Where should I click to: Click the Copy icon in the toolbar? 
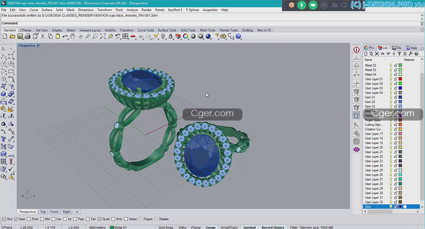[50, 36]
